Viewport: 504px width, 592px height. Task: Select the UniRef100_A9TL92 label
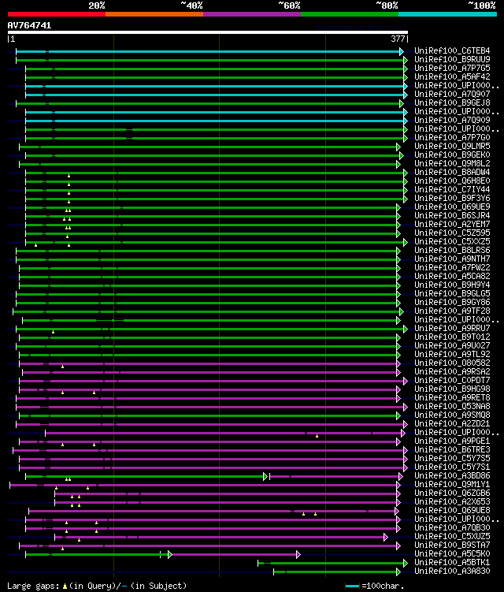coord(452,355)
